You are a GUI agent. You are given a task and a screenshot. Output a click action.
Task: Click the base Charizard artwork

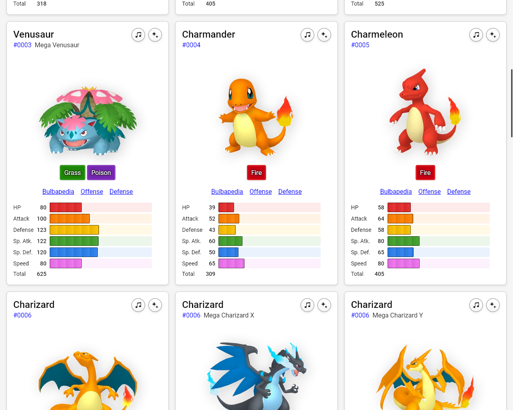[x=88, y=380]
